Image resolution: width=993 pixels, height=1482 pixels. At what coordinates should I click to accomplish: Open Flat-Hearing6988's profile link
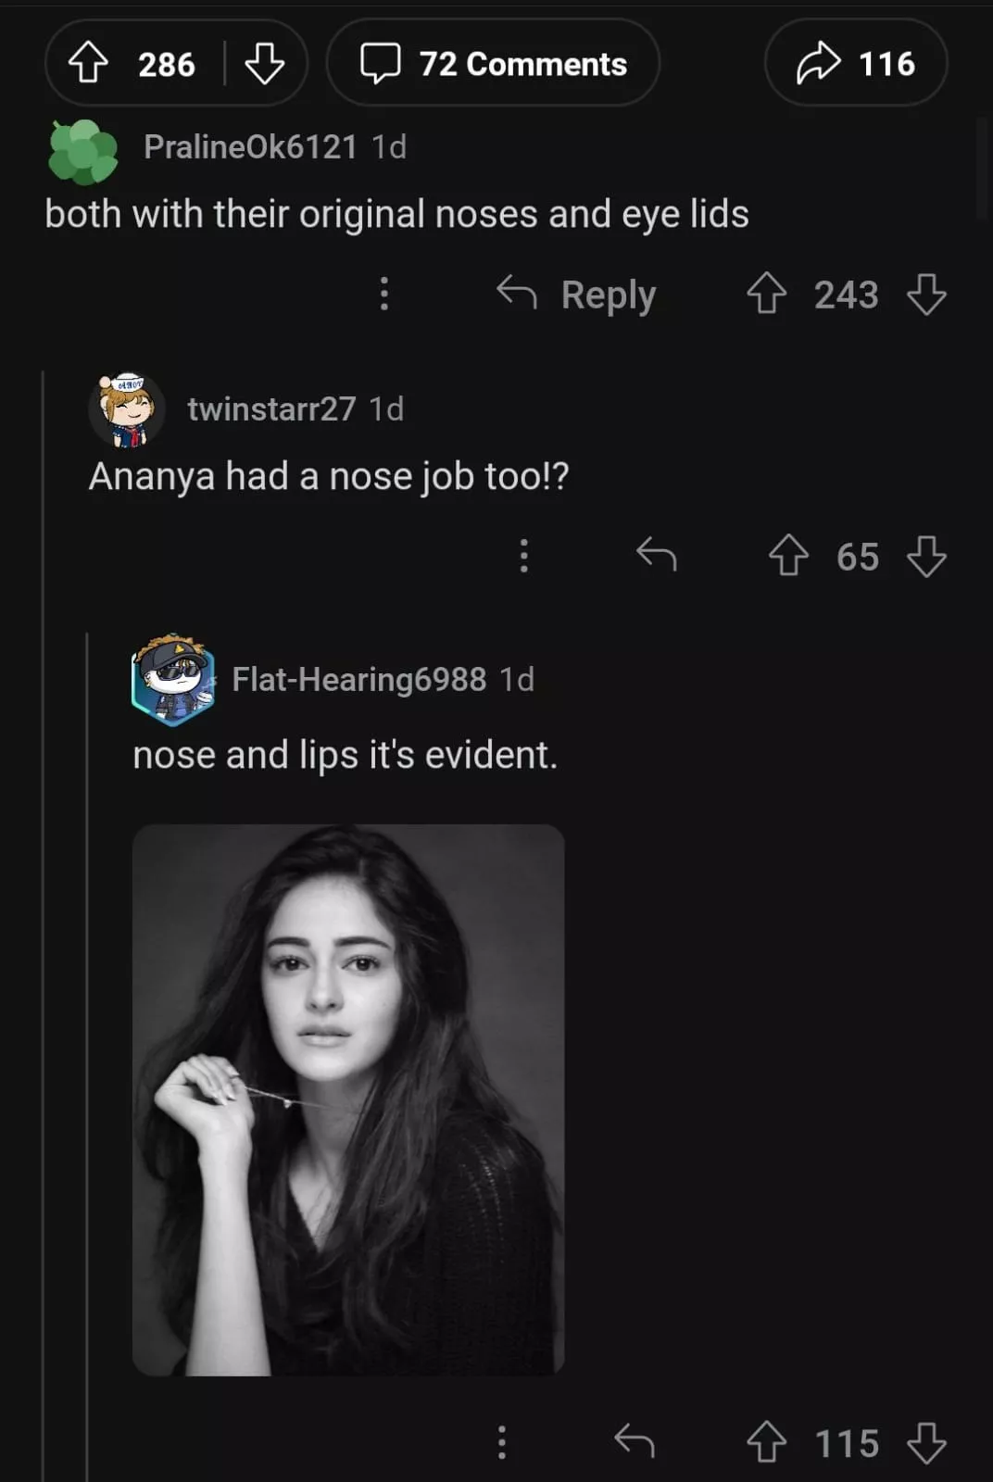(x=358, y=679)
